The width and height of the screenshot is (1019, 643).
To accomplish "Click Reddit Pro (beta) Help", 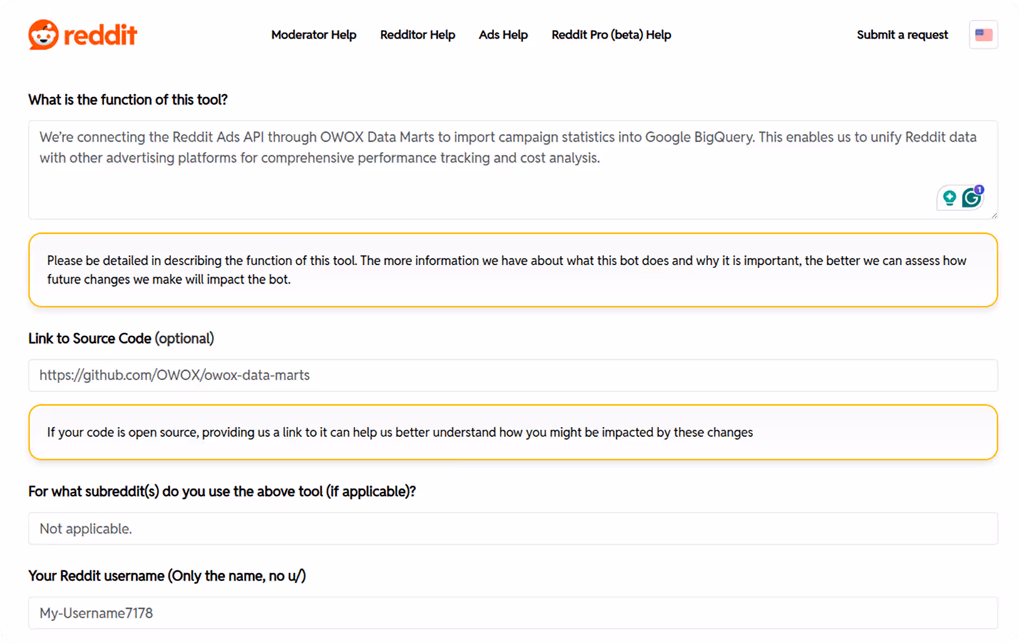I will pyautogui.click(x=610, y=34).
